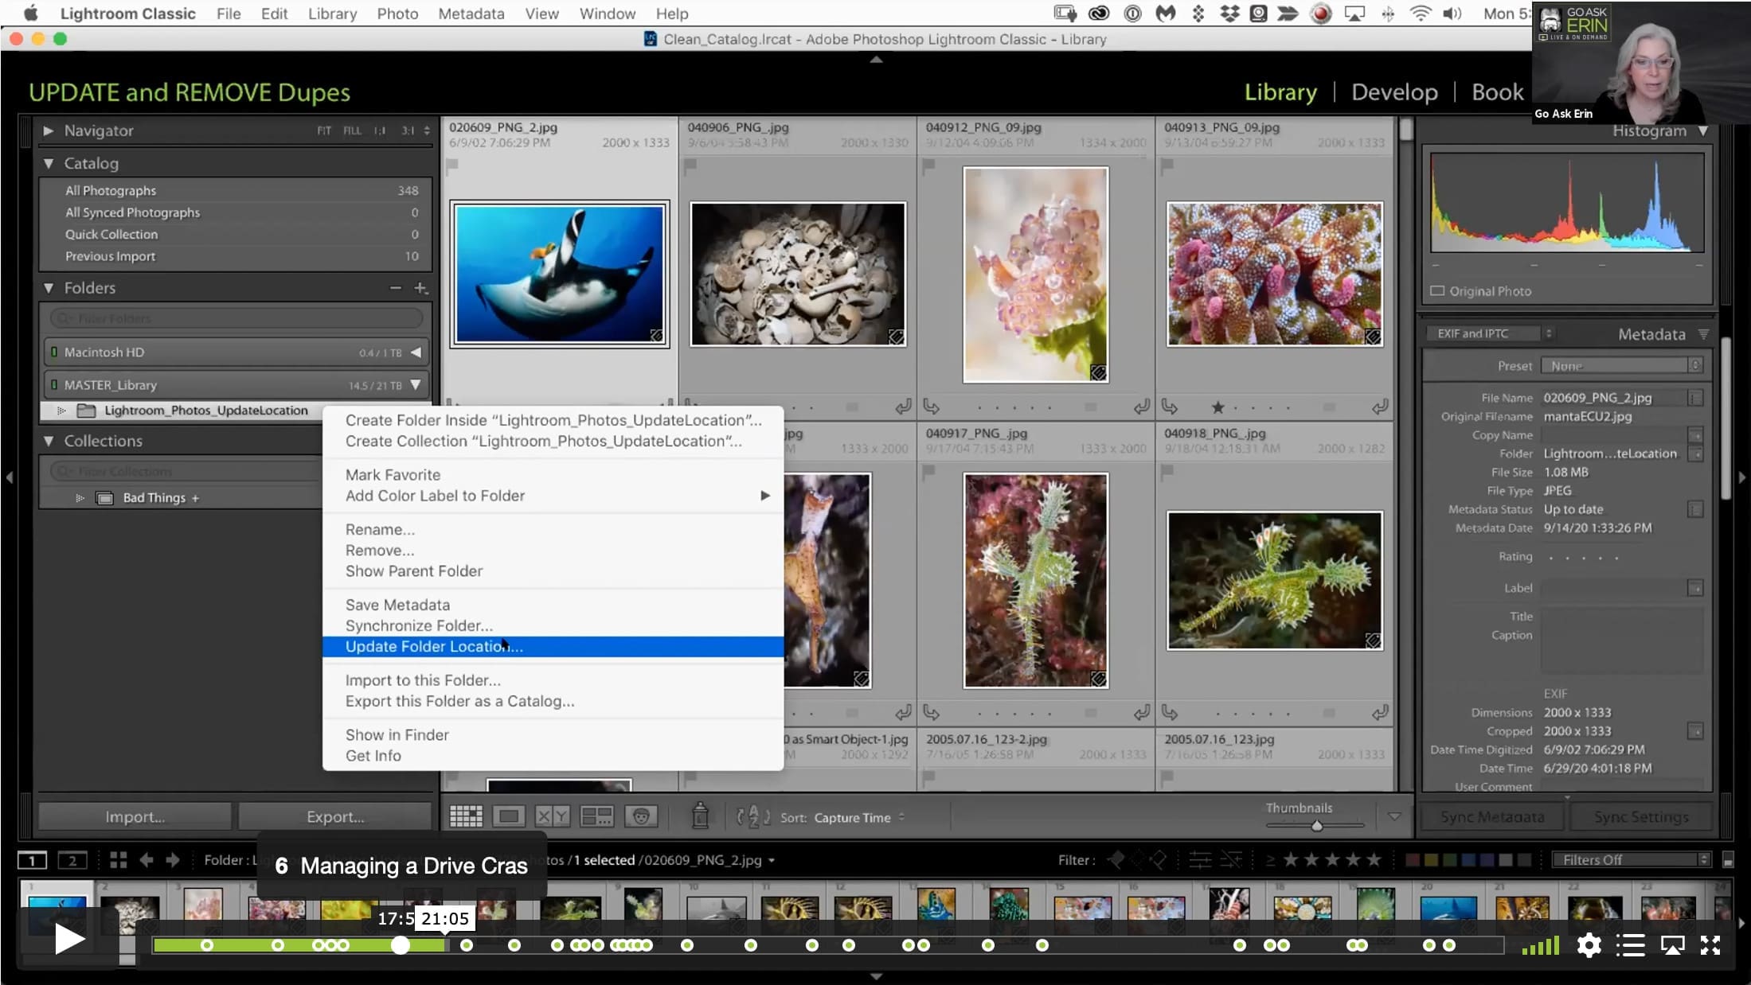
Task: Click the second window '2' display button
Action: [72, 860]
